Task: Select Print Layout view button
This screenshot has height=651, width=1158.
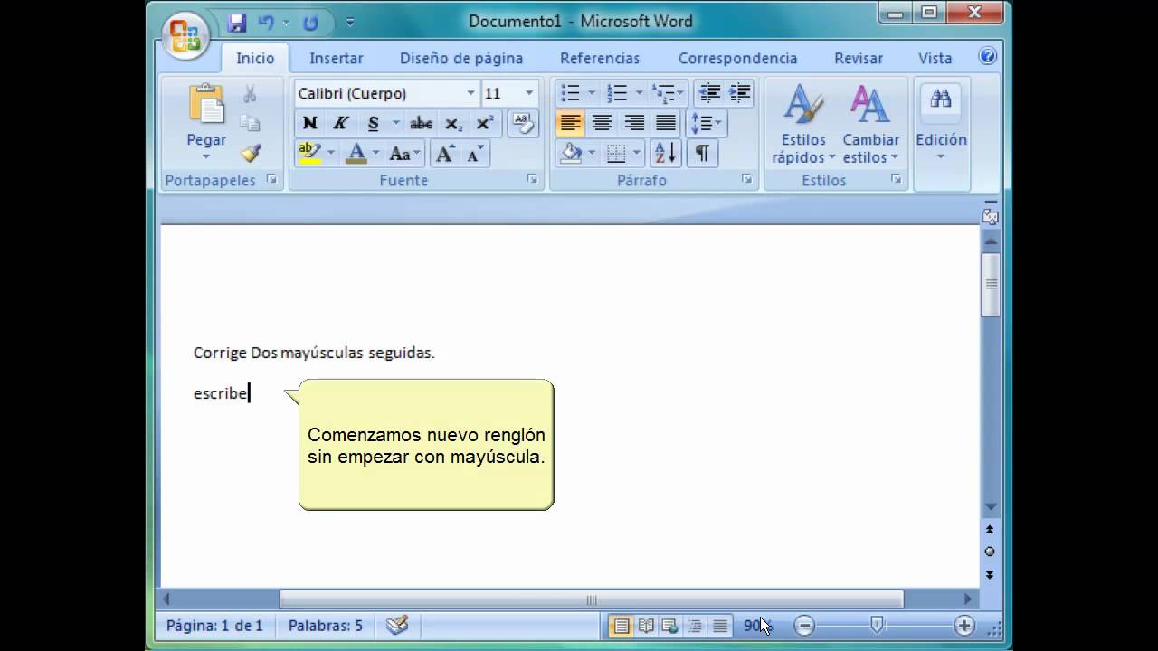Action: 621,625
